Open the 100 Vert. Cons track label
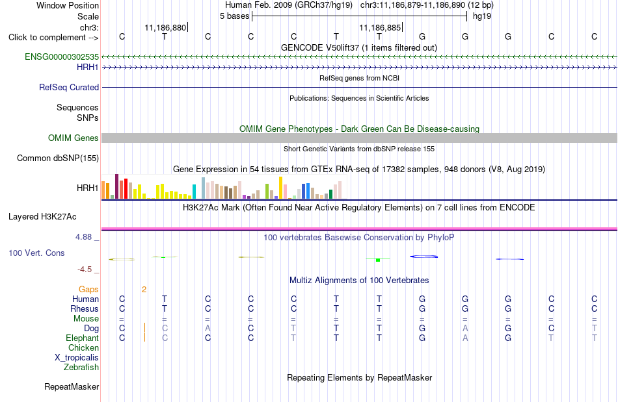Image resolution: width=618 pixels, height=402 pixels. pyautogui.click(x=36, y=253)
